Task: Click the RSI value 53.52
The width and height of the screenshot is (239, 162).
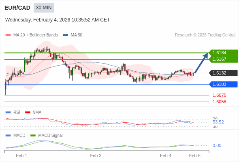Action: coord(218,122)
